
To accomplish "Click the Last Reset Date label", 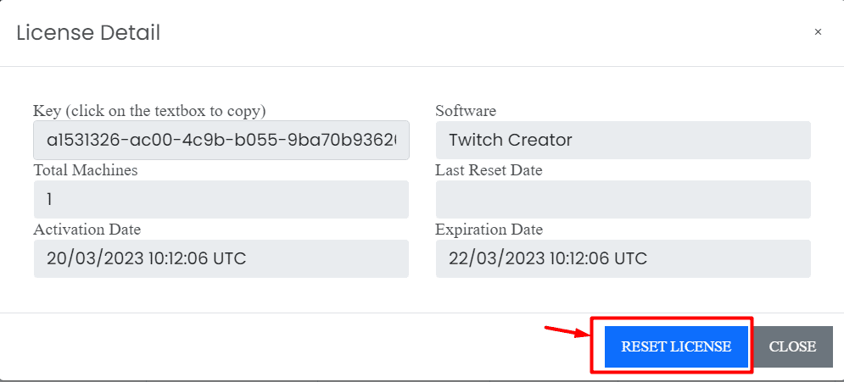I will coord(489,170).
